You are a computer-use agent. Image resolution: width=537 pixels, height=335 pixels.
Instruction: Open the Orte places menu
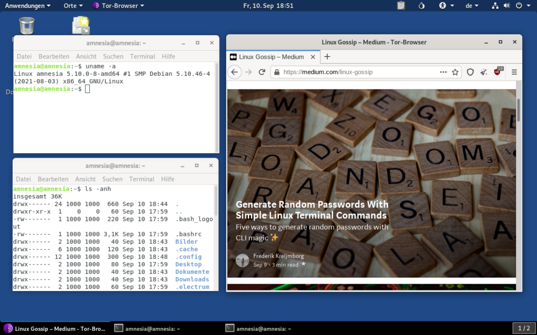click(73, 5)
